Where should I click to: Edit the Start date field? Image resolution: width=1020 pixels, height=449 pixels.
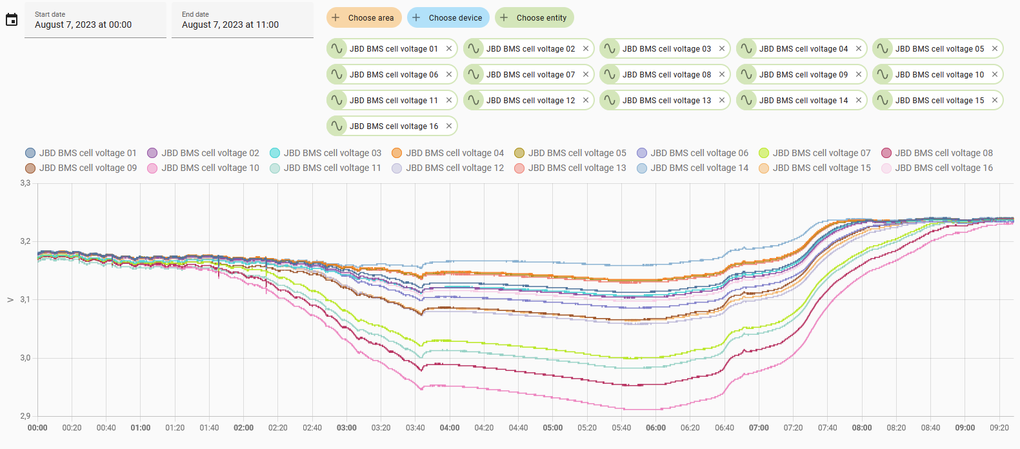[95, 20]
